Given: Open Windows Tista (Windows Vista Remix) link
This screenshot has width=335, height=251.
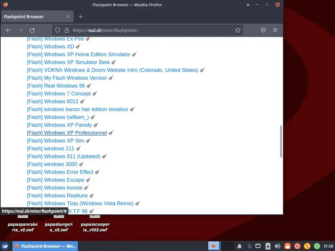Looking at the screenshot, I should point(80,204).
